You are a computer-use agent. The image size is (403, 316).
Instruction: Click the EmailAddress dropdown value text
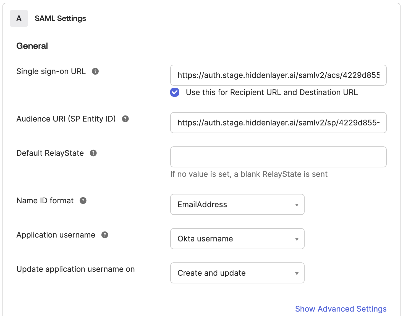[202, 205]
